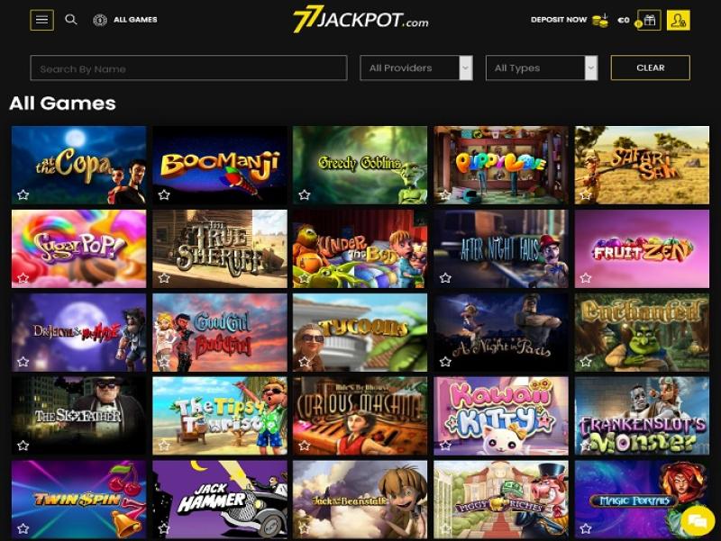Click the DEPOSIT NOW link
The image size is (721, 541).
pos(559,20)
